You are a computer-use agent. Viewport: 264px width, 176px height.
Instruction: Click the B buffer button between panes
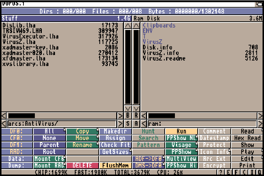(128, 116)
